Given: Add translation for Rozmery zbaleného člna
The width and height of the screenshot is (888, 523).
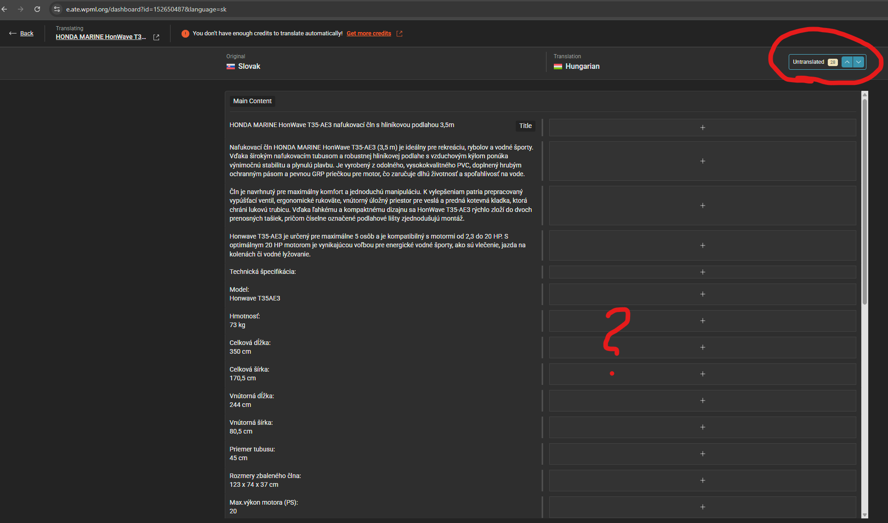Looking at the screenshot, I should (702, 480).
